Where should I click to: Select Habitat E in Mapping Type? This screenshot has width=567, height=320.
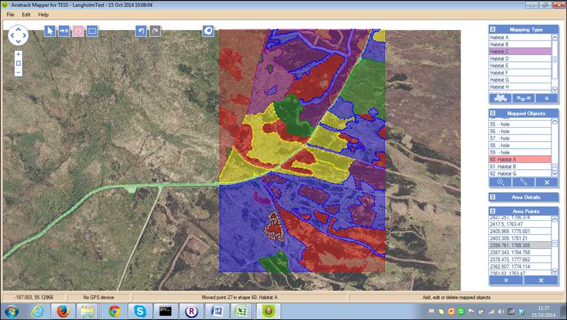(520, 65)
